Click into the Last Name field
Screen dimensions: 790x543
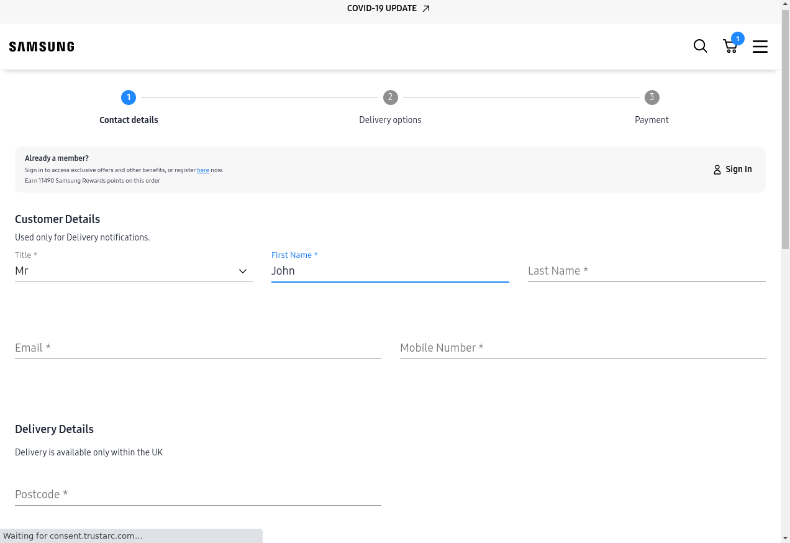(x=647, y=271)
